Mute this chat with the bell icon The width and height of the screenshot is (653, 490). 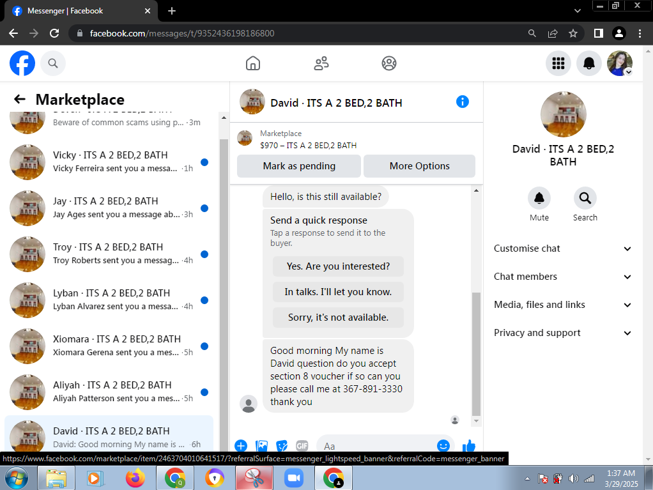[x=539, y=198]
